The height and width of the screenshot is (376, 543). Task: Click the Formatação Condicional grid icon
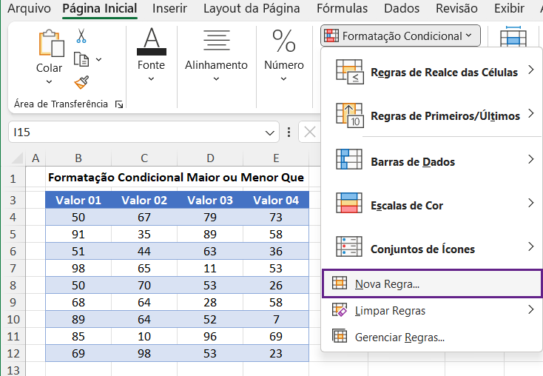coord(331,36)
